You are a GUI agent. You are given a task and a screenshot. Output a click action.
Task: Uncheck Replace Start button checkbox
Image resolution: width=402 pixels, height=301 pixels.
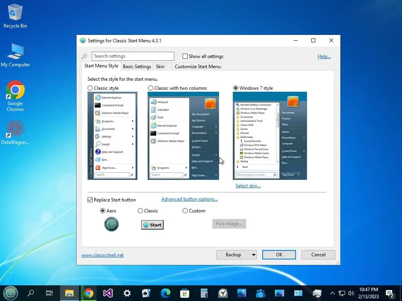click(90, 199)
